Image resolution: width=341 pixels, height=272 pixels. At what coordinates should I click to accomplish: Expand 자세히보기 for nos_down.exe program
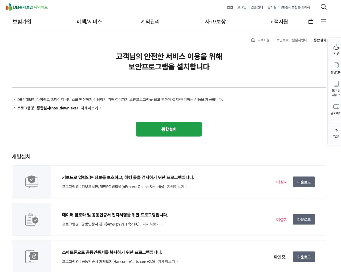click(91, 108)
